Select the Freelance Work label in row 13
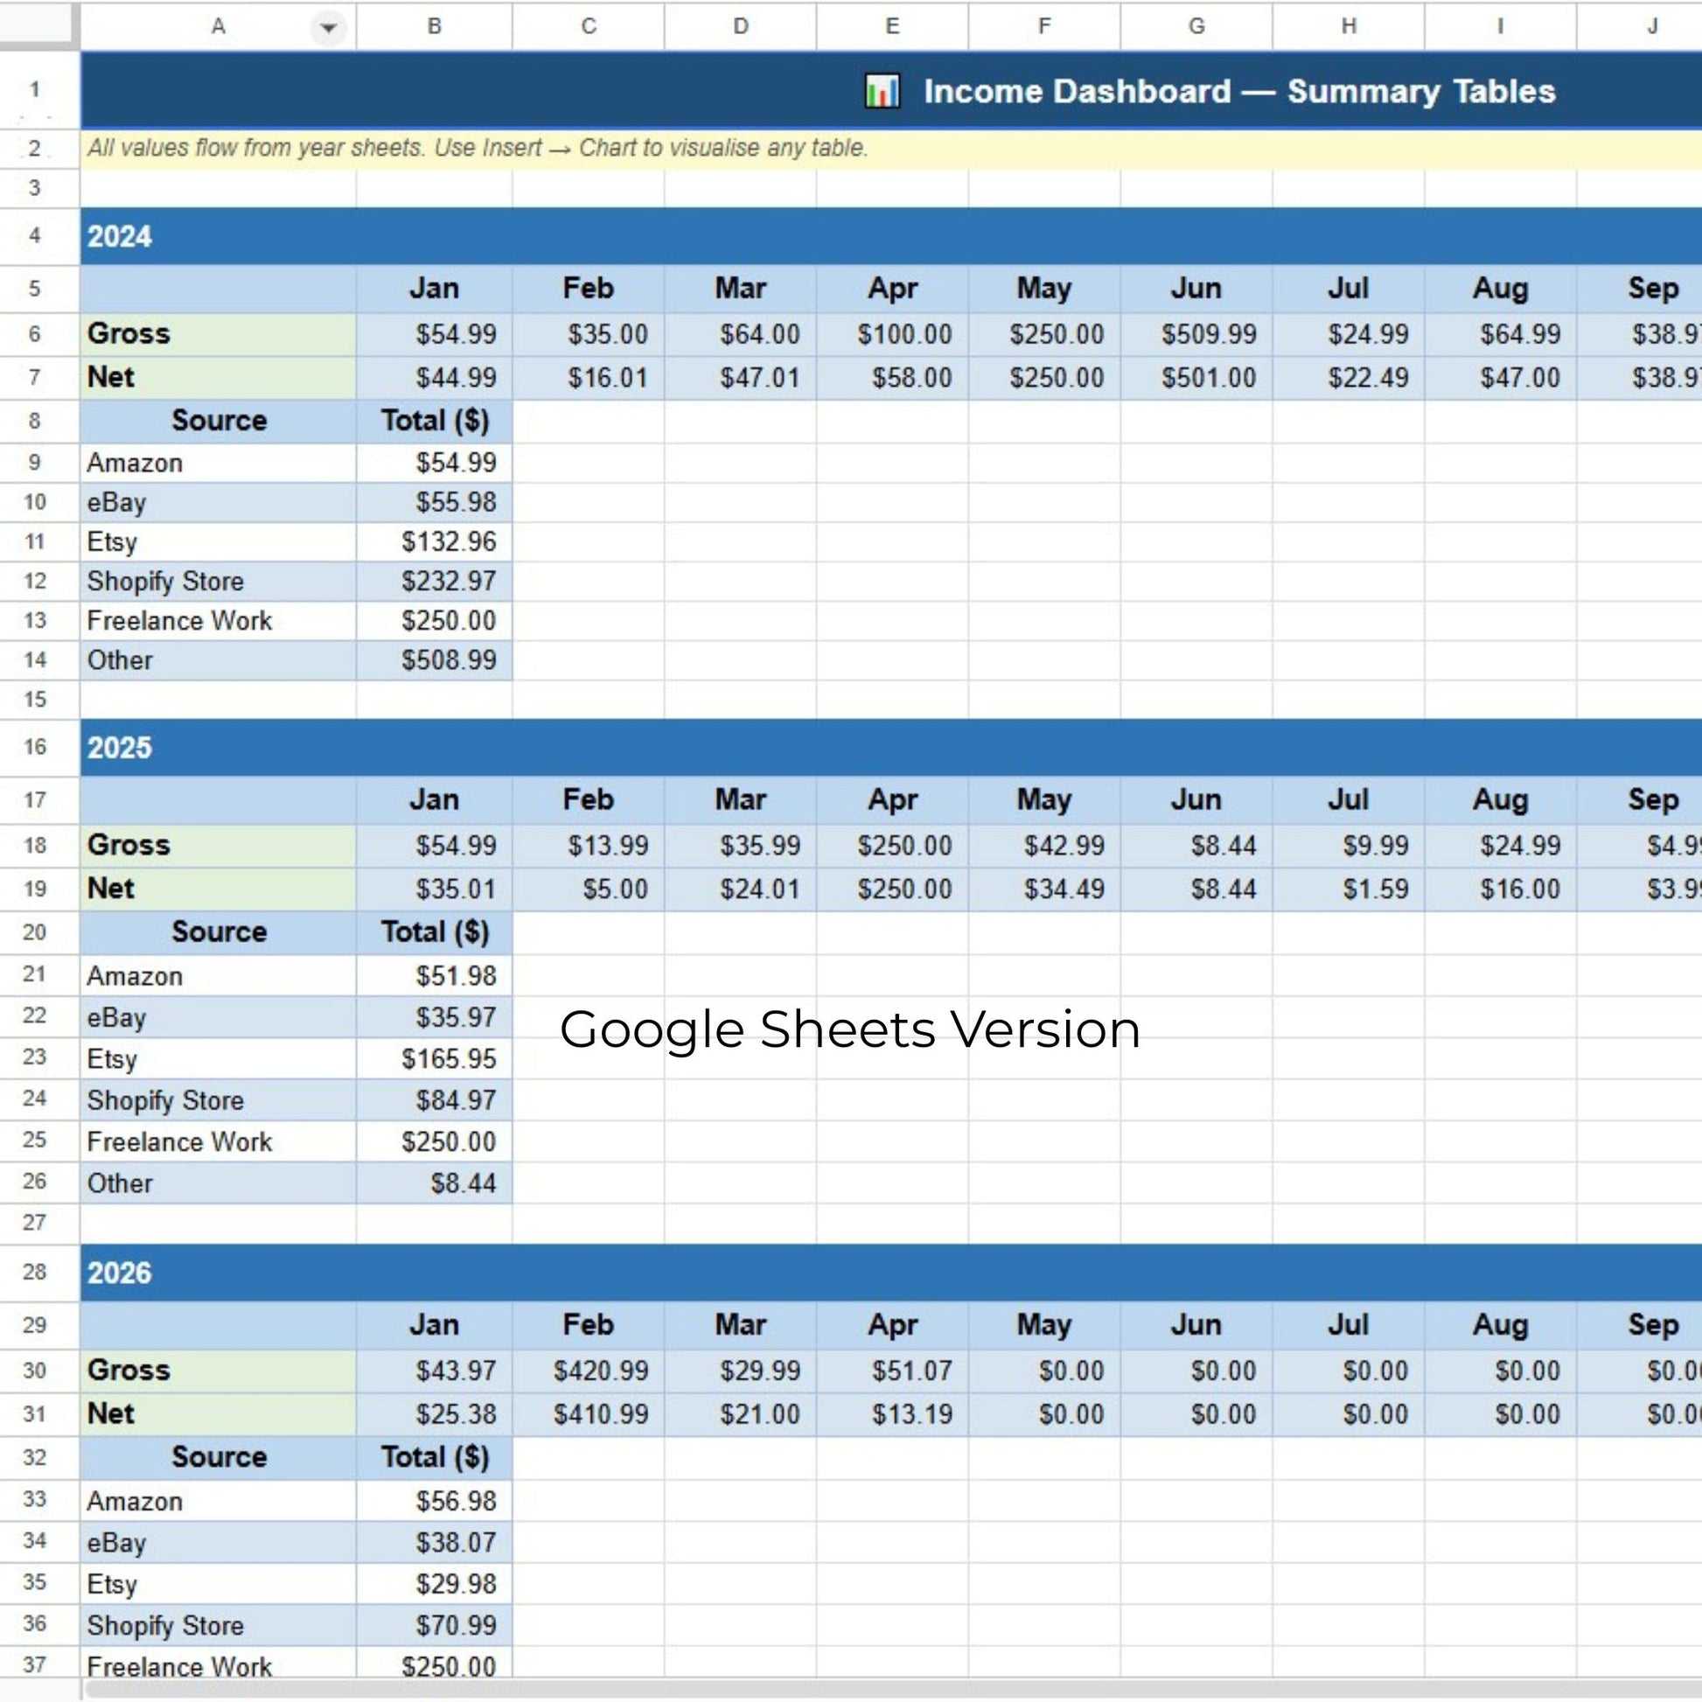The width and height of the screenshot is (1702, 1702). point(219,620)
